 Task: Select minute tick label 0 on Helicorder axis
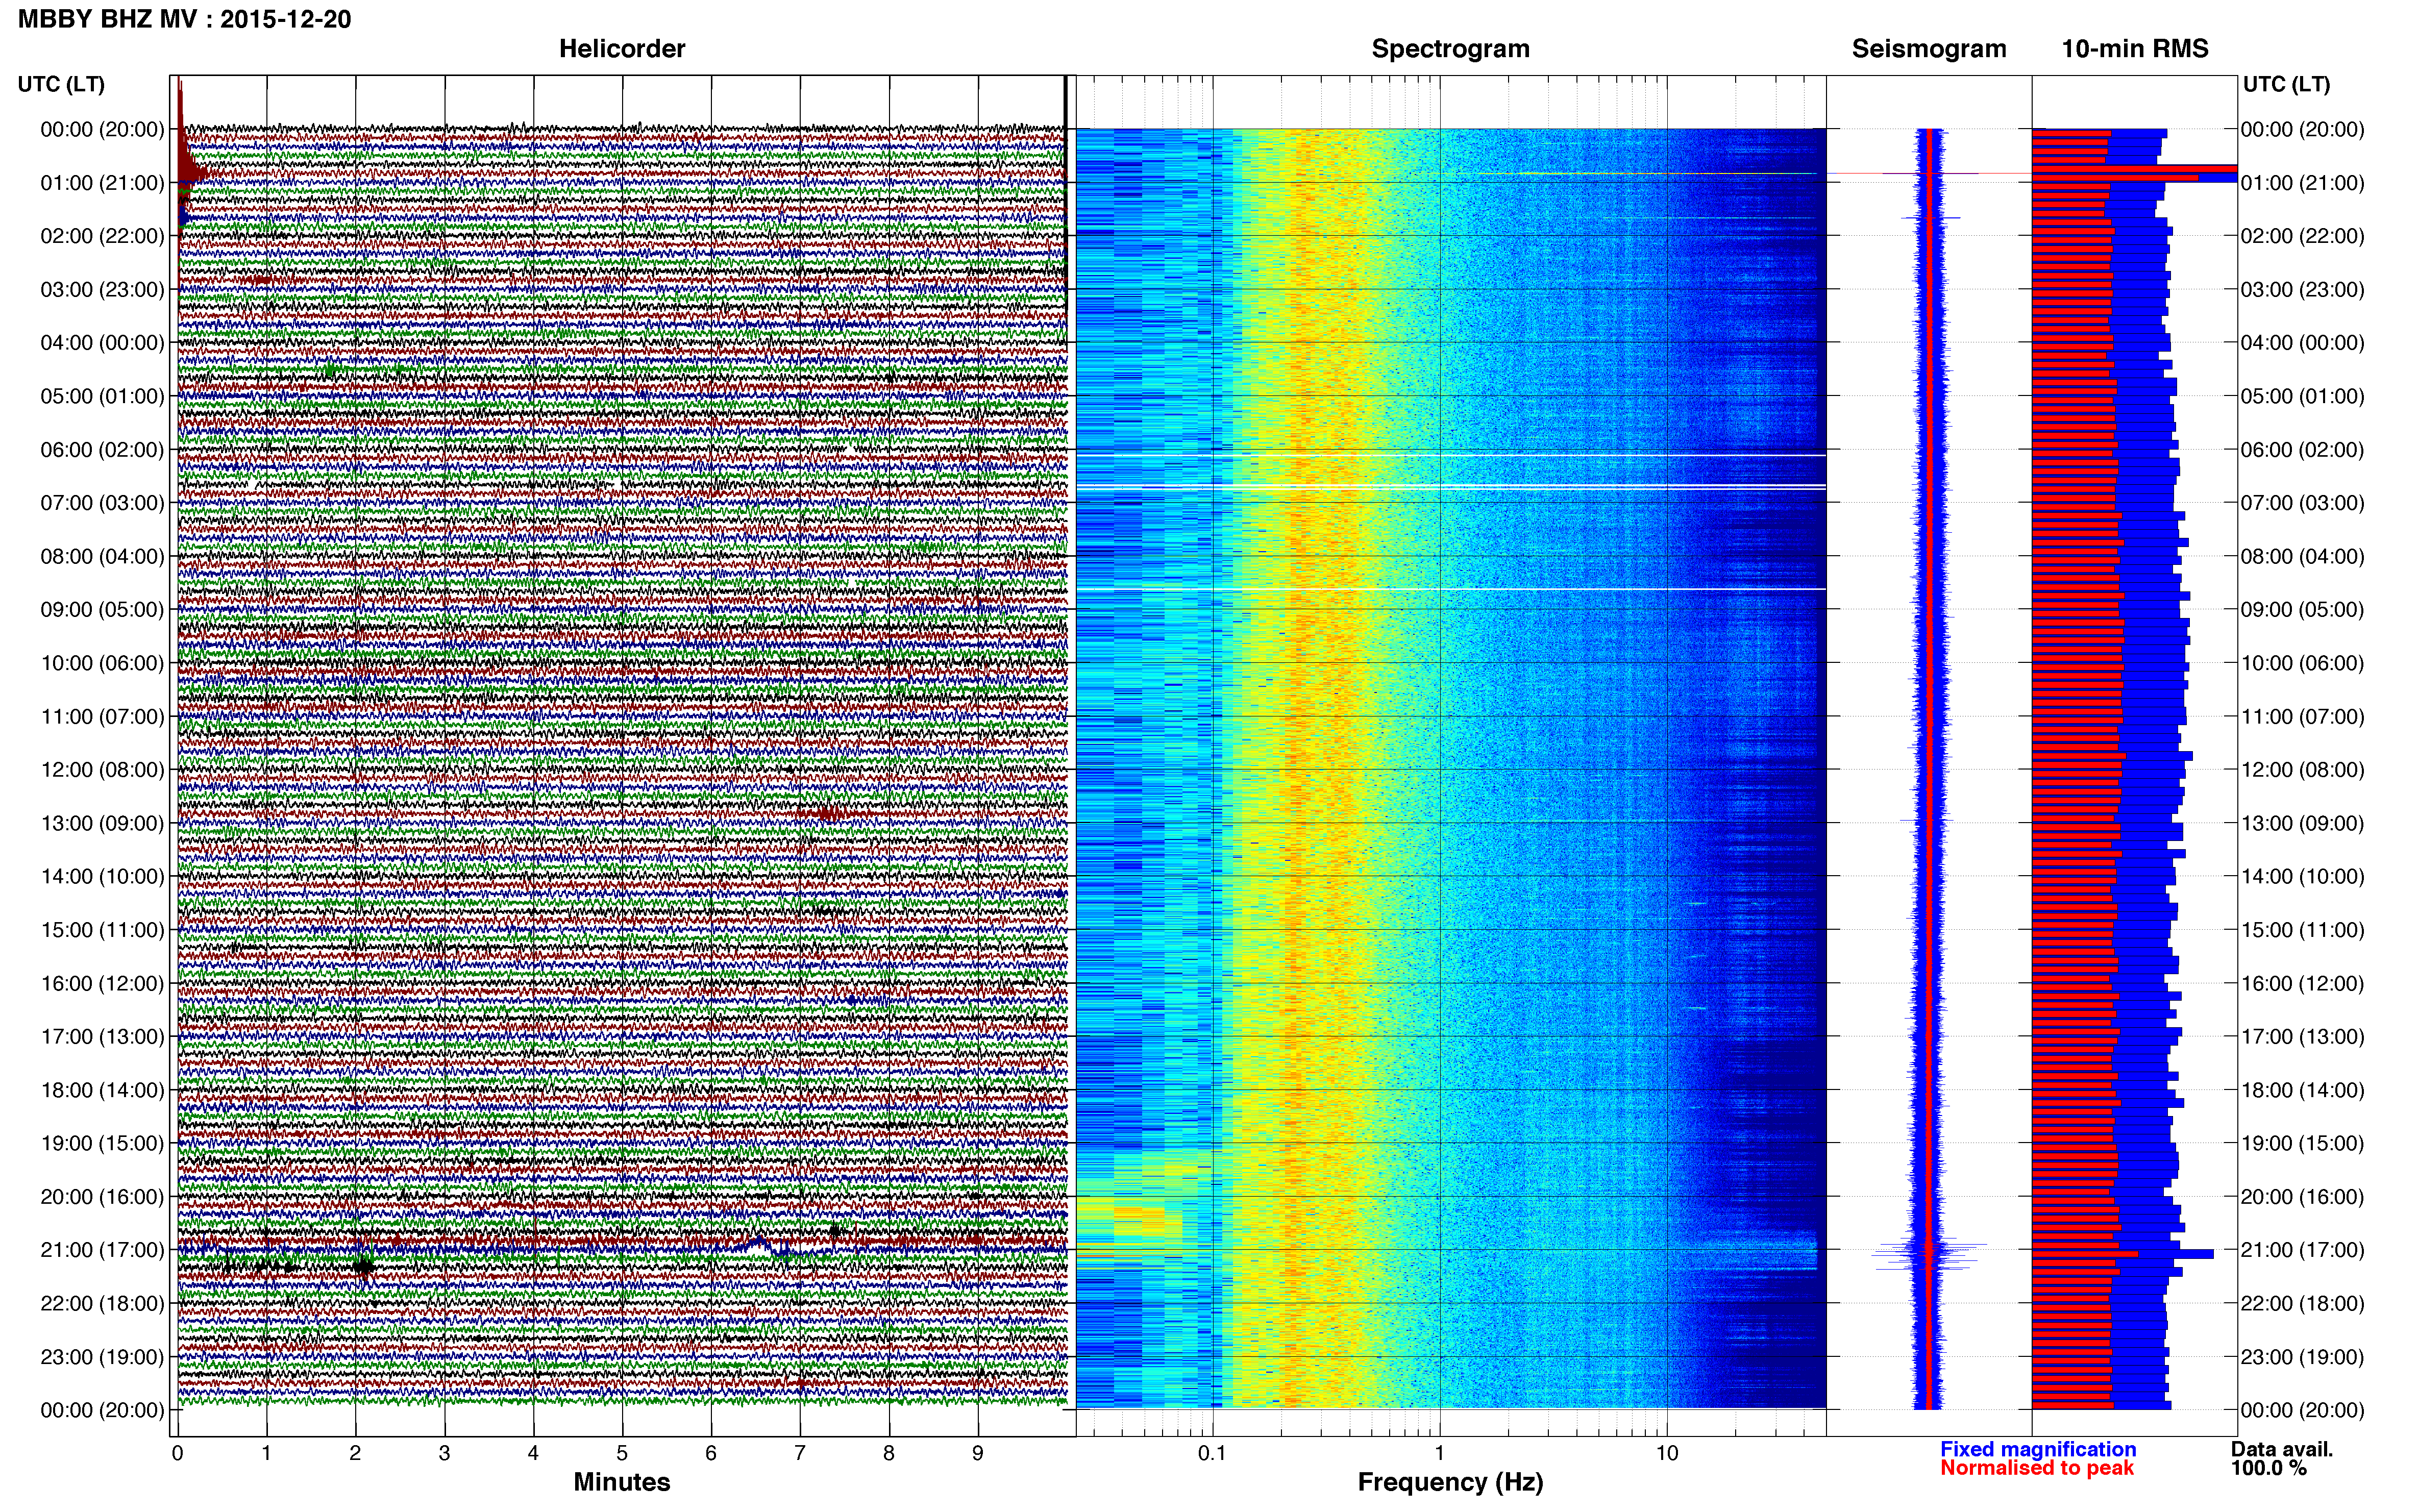click(177, 1453)
